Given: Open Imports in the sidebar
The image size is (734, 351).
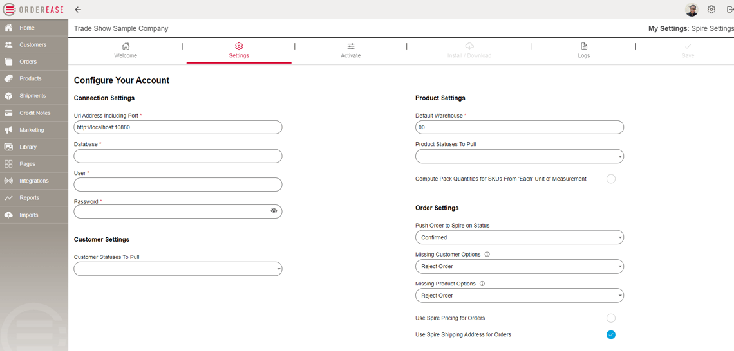Looking at the screenshot, I should tap(33, 215).
